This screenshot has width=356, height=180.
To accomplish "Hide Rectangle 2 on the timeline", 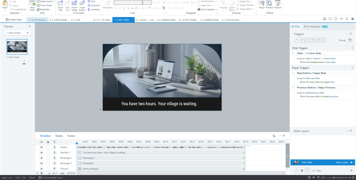I will pos(42,158).
